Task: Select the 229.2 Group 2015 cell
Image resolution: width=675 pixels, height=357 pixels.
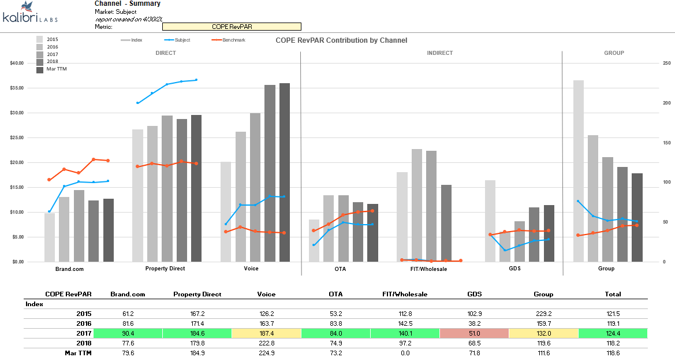Action: (544, 314)
